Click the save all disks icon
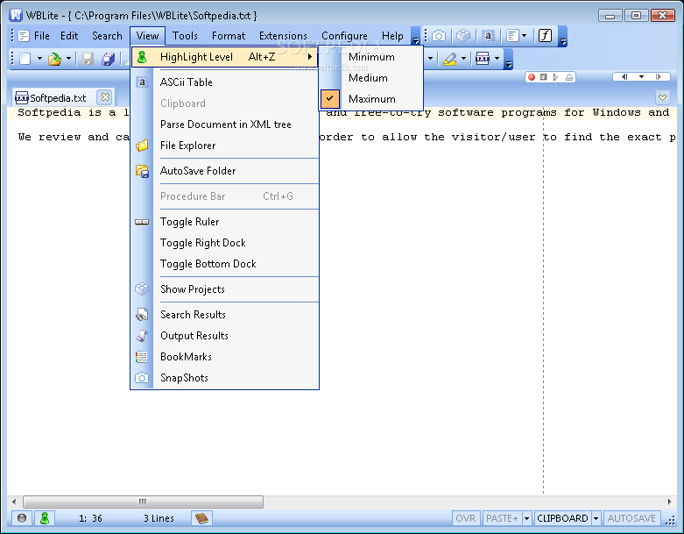 point(108,59)
